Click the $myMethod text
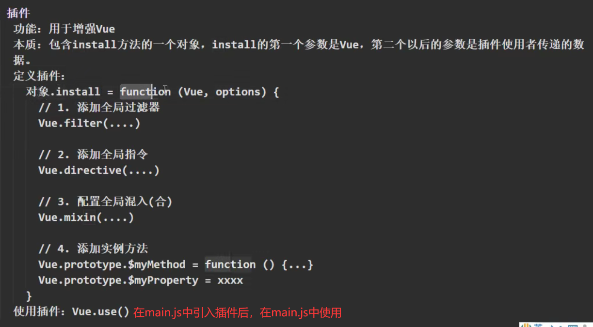 pos(157,265)
